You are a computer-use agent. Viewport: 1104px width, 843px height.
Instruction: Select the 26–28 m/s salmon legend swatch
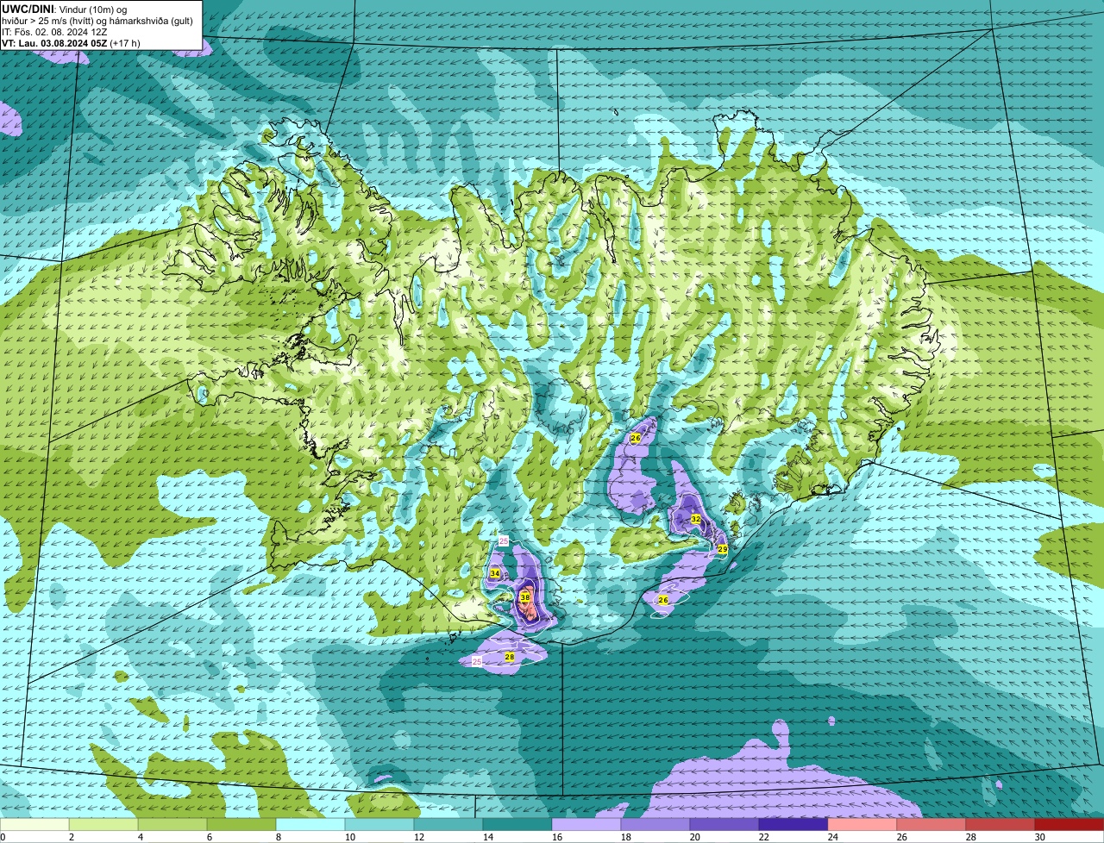[931, 825]
